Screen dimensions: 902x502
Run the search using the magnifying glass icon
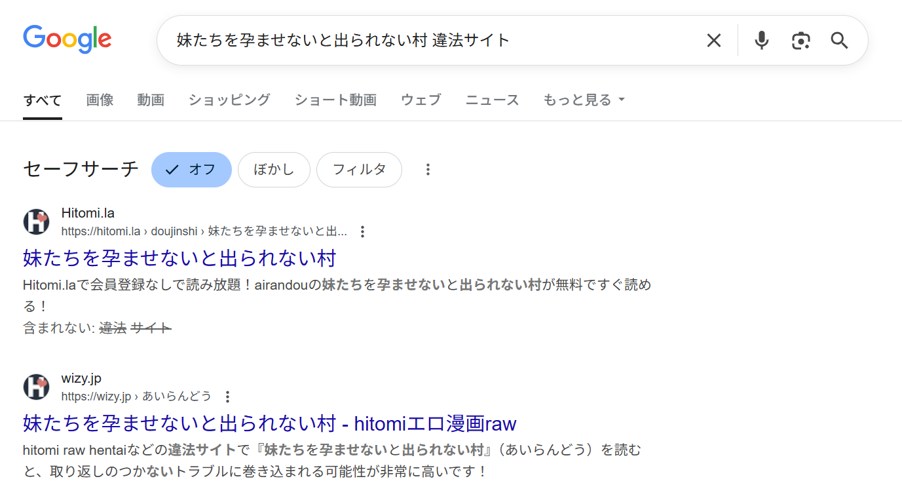tap(839, 40)
